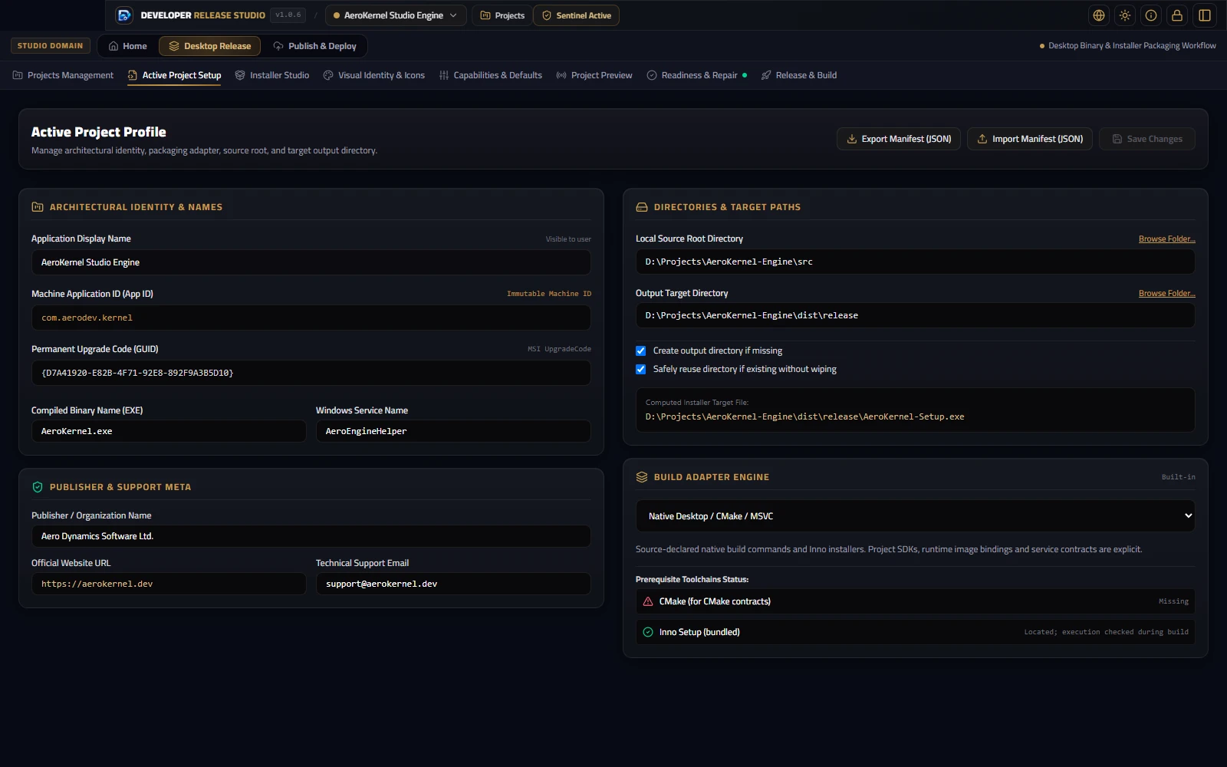Toggle the sidebar panel layout icon
The height and width of the screenshot is (767, 1227).
click(x=1205, y=15)
